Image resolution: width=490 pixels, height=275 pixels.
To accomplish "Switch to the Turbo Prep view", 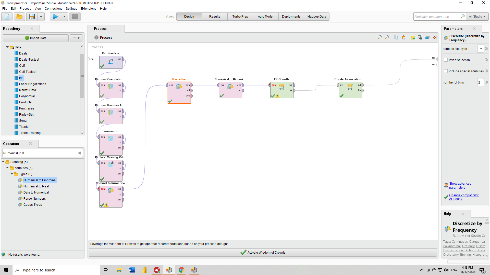I will tap(240, 17).
